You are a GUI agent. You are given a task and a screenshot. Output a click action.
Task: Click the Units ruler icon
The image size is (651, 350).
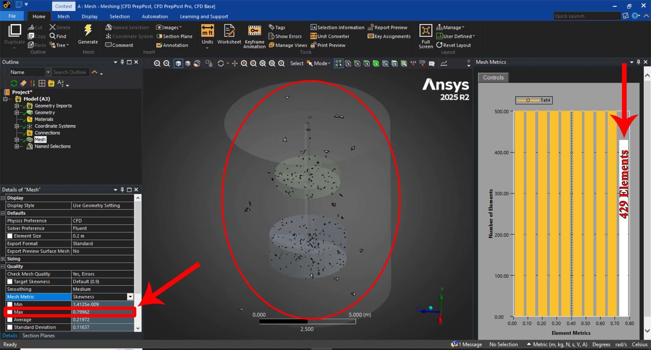tap(207, 31)
